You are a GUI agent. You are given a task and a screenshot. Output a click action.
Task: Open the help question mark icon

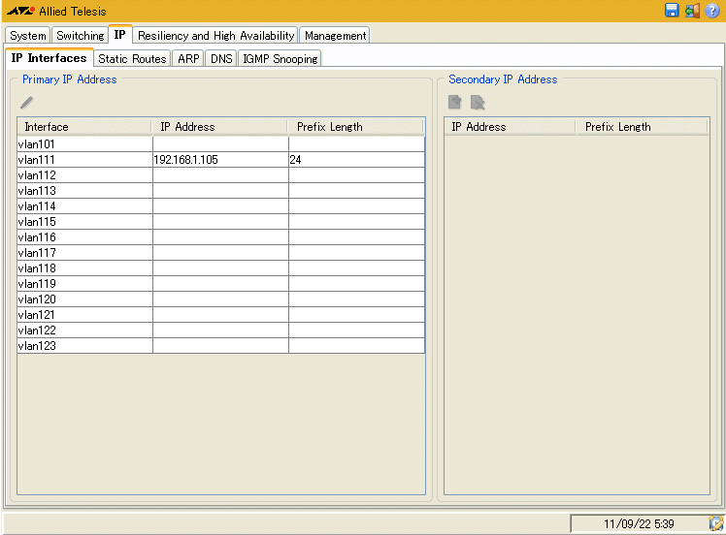[x=712, y=10]
